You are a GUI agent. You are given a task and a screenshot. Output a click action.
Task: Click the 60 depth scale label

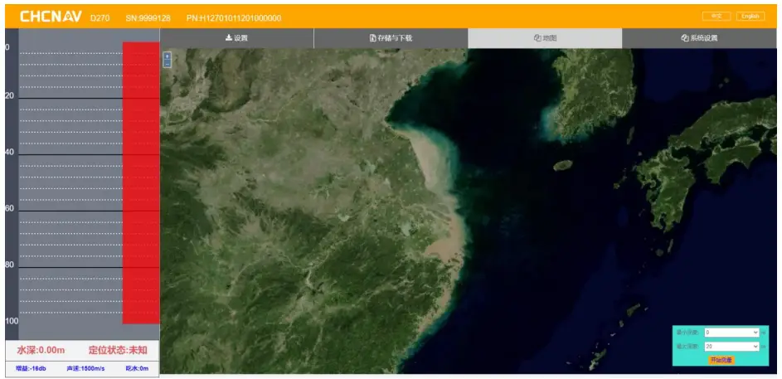(9, 208)
